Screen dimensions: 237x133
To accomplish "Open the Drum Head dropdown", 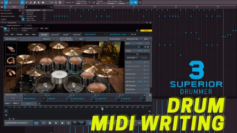I will coord(132,58).
